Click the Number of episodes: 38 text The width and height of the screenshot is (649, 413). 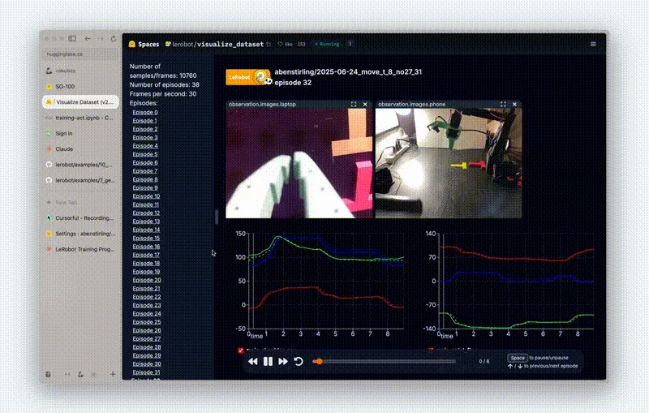[x=165, y=84]
